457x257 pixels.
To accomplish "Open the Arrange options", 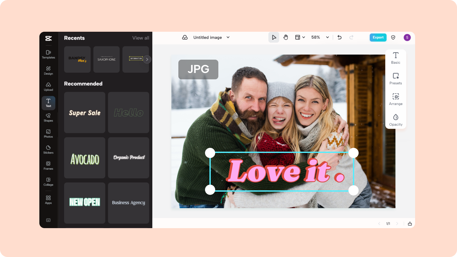I will (396, 100).
